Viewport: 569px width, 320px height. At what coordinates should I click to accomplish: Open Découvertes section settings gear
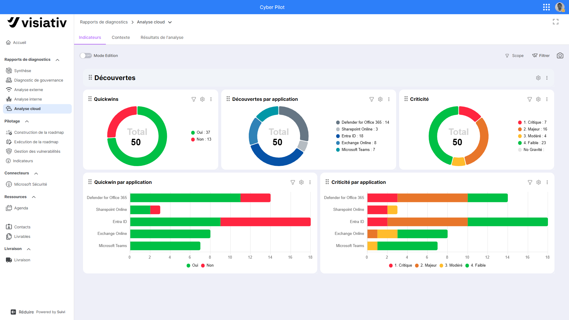(x=538, y=78)
